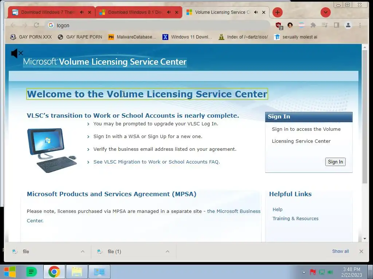Open the Chrome three-dot menu
This screenshot has width=373, height=279.
point(360,25)
